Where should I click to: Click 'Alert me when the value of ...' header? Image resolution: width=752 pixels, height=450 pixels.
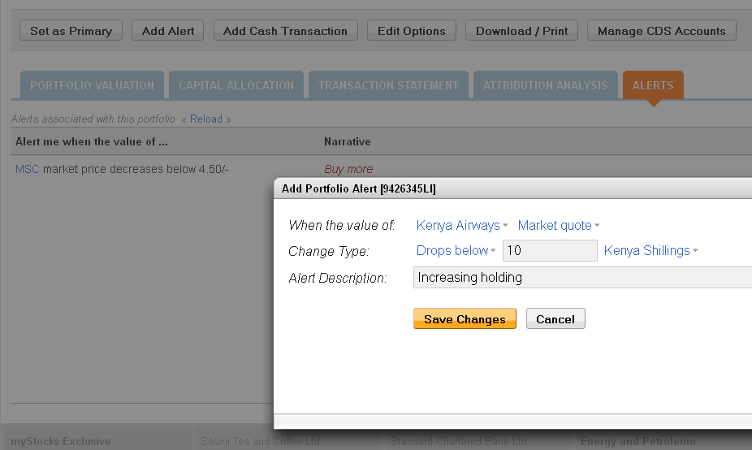(x=92, y=141)
